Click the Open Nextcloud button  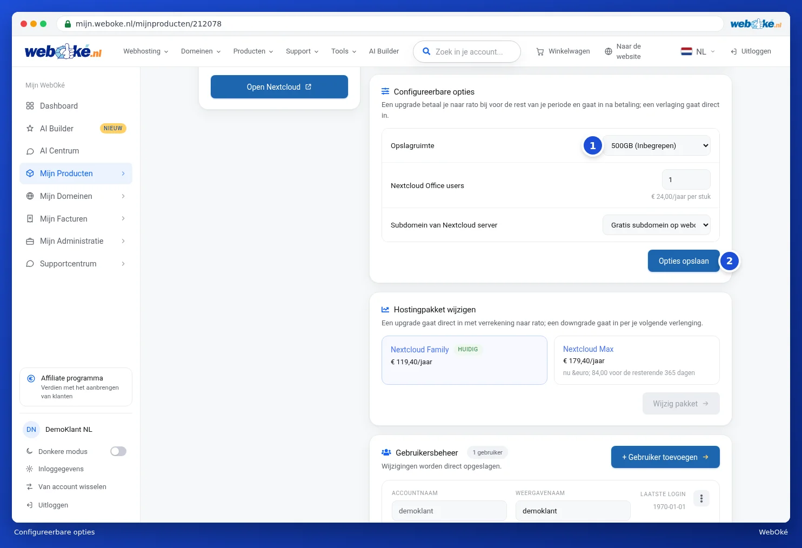(279, 86)
